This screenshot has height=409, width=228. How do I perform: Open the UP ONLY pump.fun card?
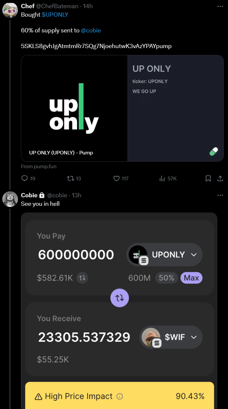tap(122, 108)
